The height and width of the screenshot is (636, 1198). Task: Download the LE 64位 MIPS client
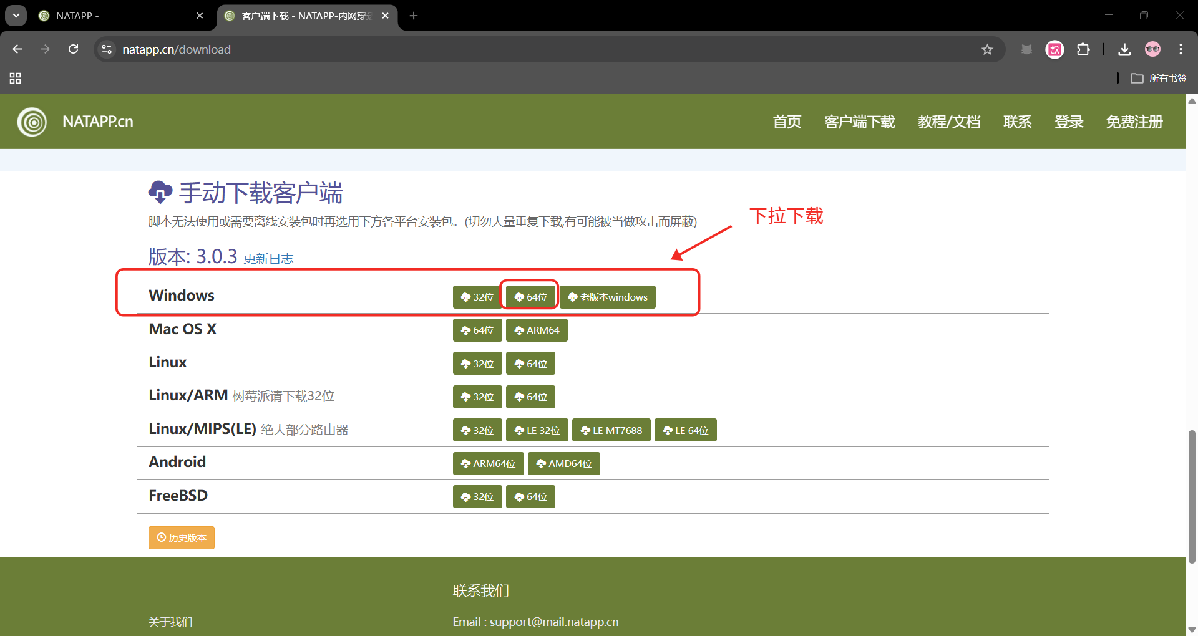pos(686,430)
